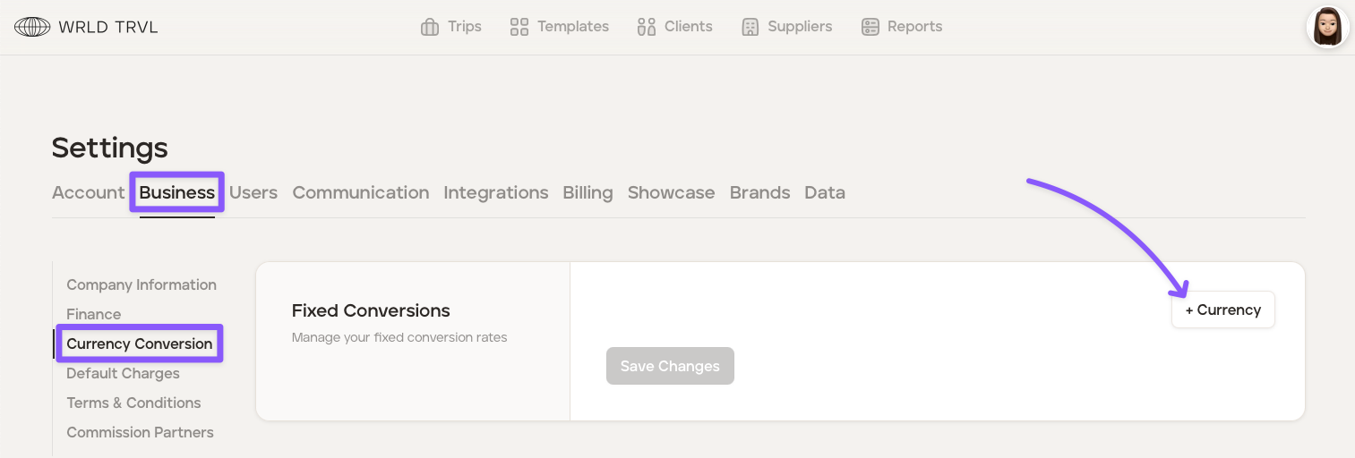1355x458 pixels.
Task: Click the Trips suitcase icon
Action: [x=430, y=27]
